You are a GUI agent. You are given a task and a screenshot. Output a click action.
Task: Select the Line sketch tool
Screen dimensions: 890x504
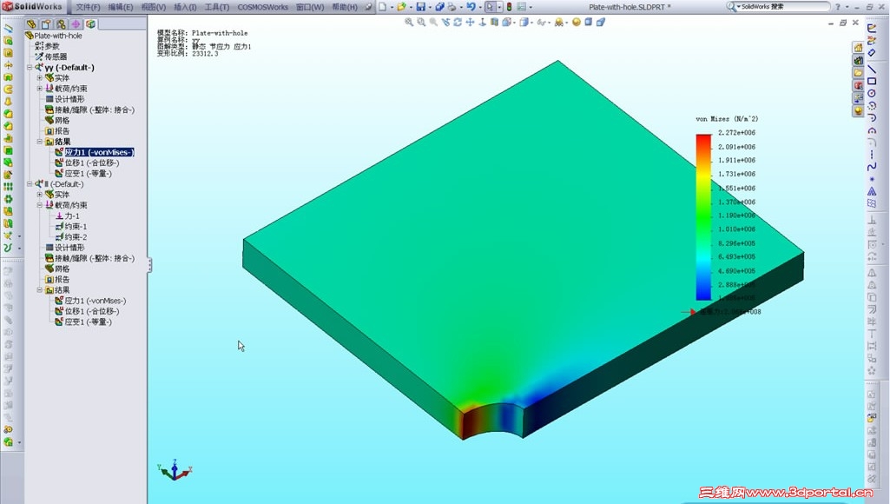[x=872, y=69]
